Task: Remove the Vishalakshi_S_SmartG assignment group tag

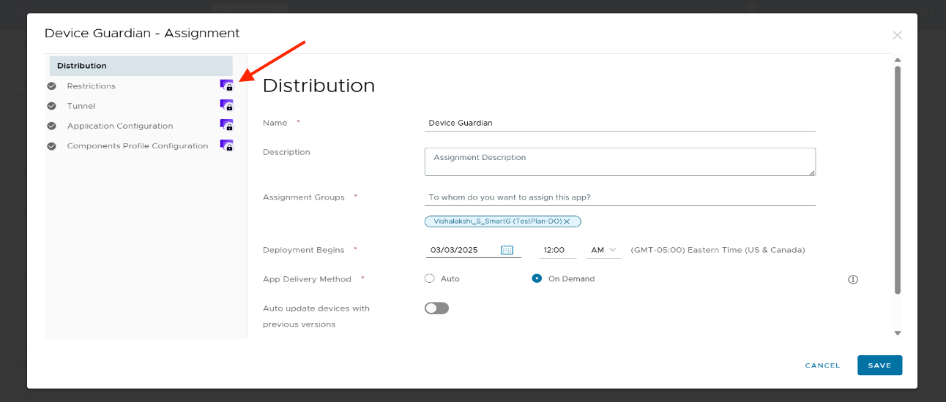Action: click(x=567, y=221)
